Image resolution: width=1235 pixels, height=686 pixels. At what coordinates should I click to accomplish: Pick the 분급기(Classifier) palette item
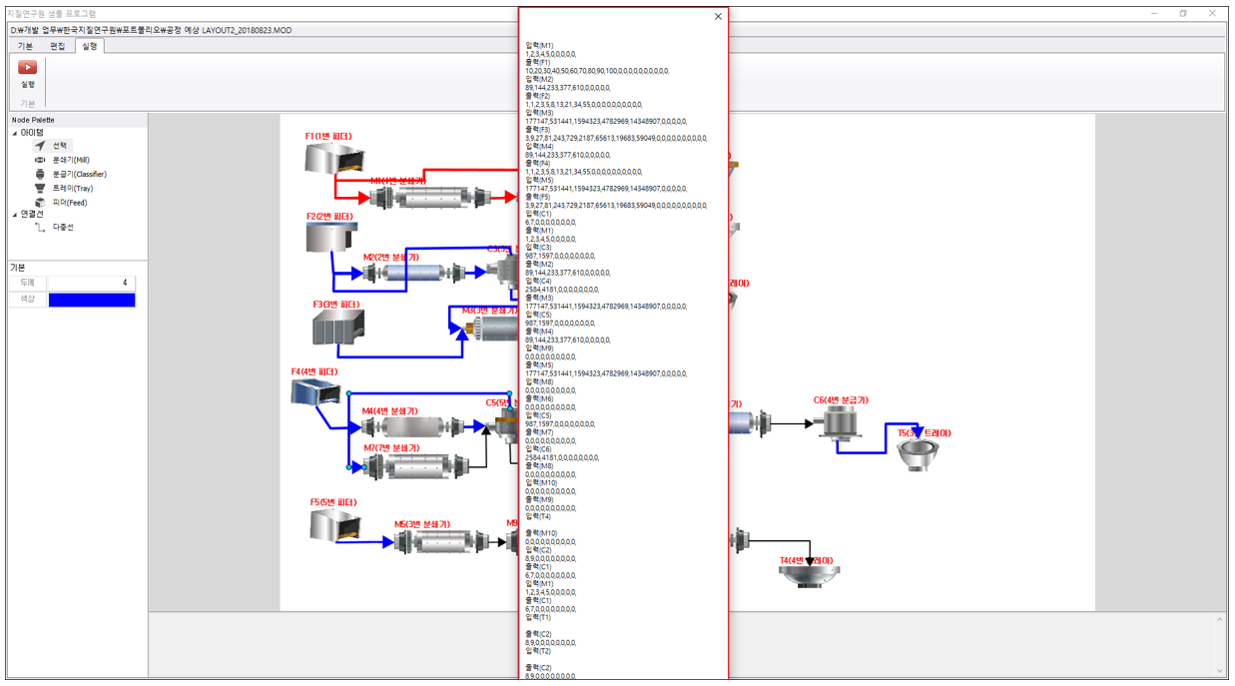(x=70, y=174)
